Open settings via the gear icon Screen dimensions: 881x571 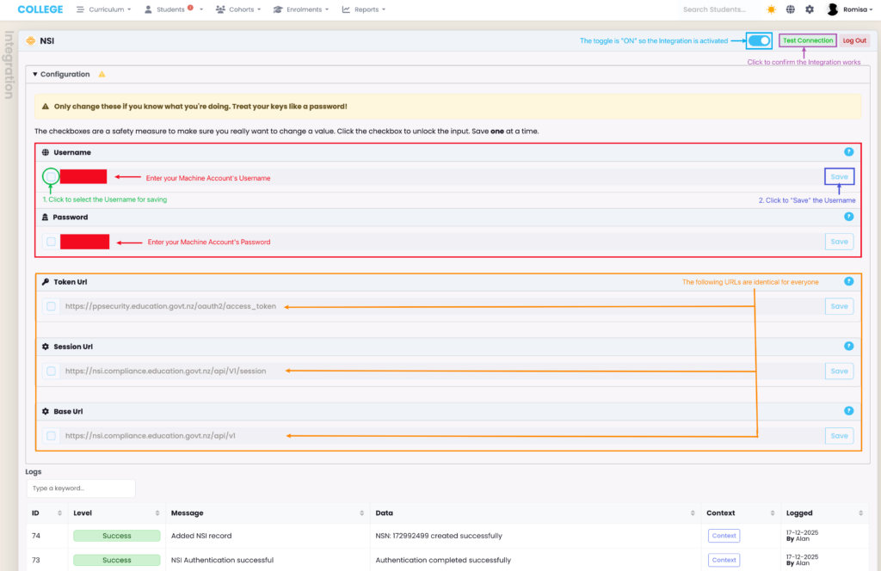[x=810, y=9]
